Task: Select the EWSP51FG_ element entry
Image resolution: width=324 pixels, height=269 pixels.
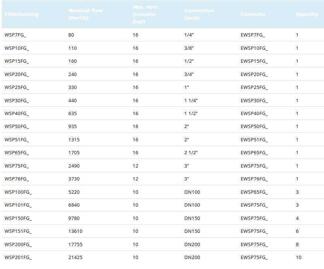Action: click(254, 140)
